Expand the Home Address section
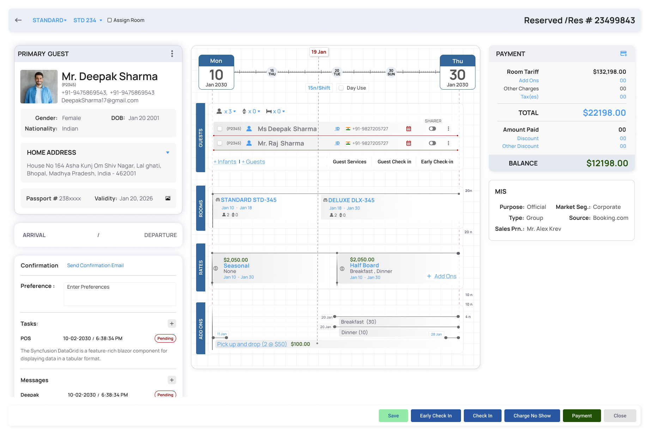Screen dimensions: 649x434 point(168,152)
